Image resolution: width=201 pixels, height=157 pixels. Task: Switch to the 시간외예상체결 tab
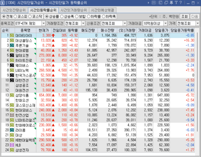point(103,10)
